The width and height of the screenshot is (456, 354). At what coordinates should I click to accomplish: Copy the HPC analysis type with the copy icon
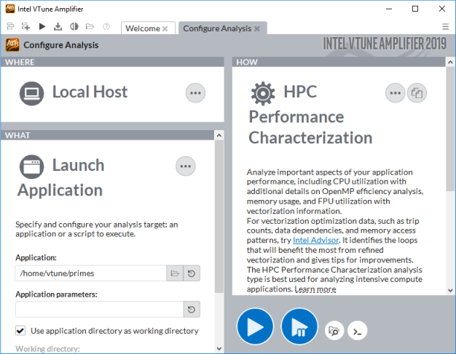tap(417, 93)
